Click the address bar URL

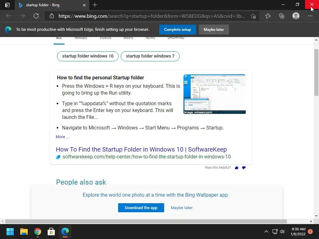[152, 16]
